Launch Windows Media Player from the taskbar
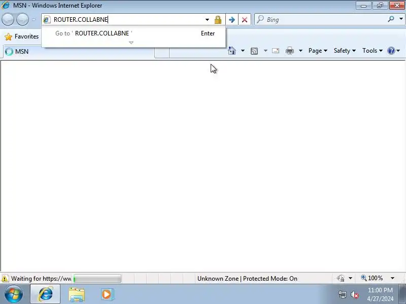 click(x=107, y=294)
